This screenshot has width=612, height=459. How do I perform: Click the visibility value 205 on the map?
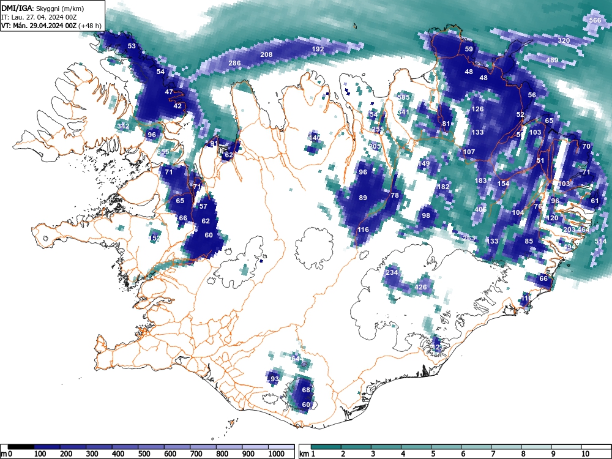pyautogui.click(x=375, y=146)
